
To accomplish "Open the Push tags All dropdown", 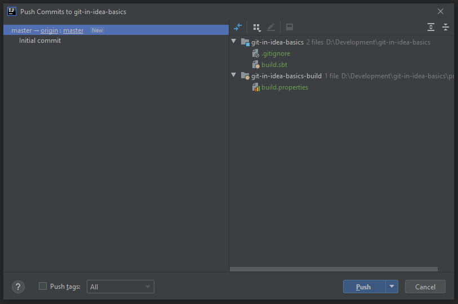I will click(121, 287).
